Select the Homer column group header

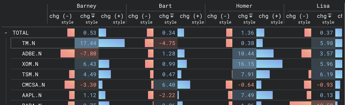(x=244, y=6)
